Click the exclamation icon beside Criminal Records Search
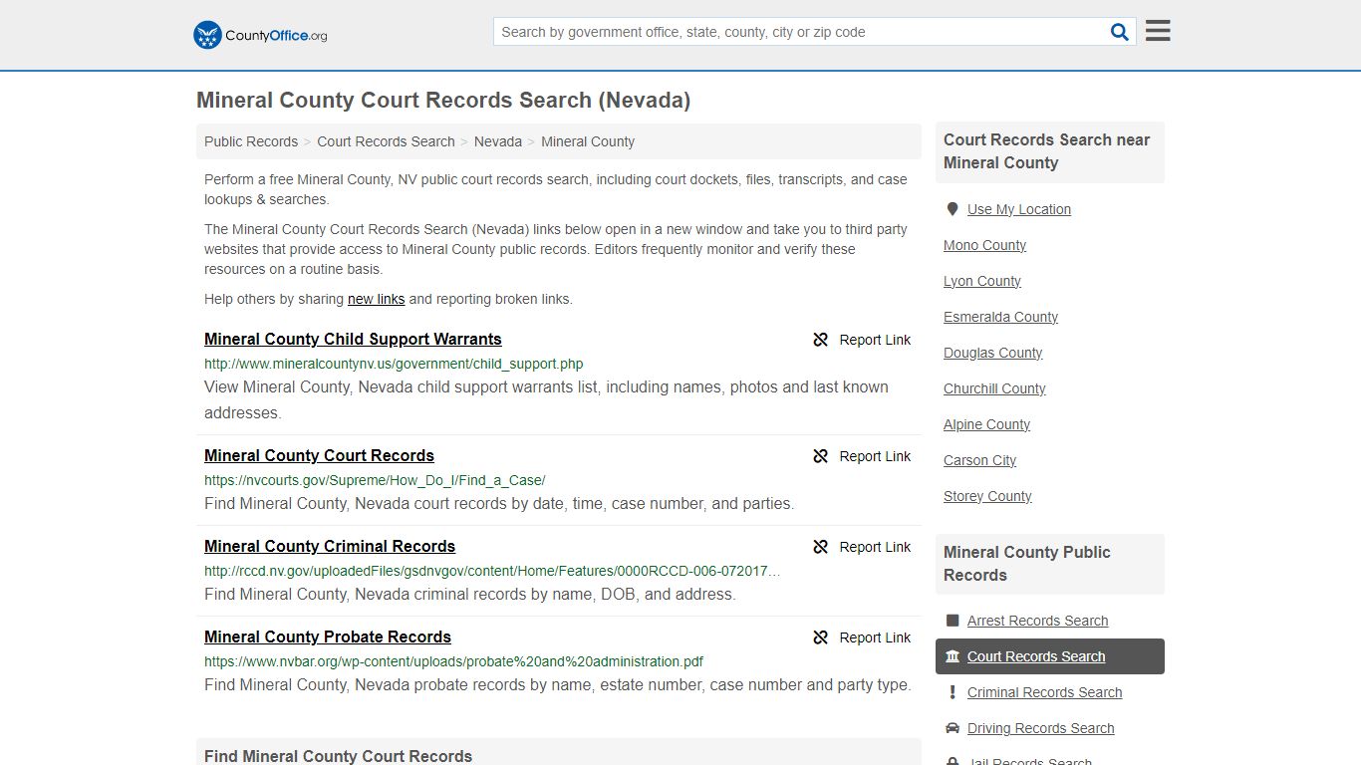Viewport: 1361px width, 765px height. [953, 692]
